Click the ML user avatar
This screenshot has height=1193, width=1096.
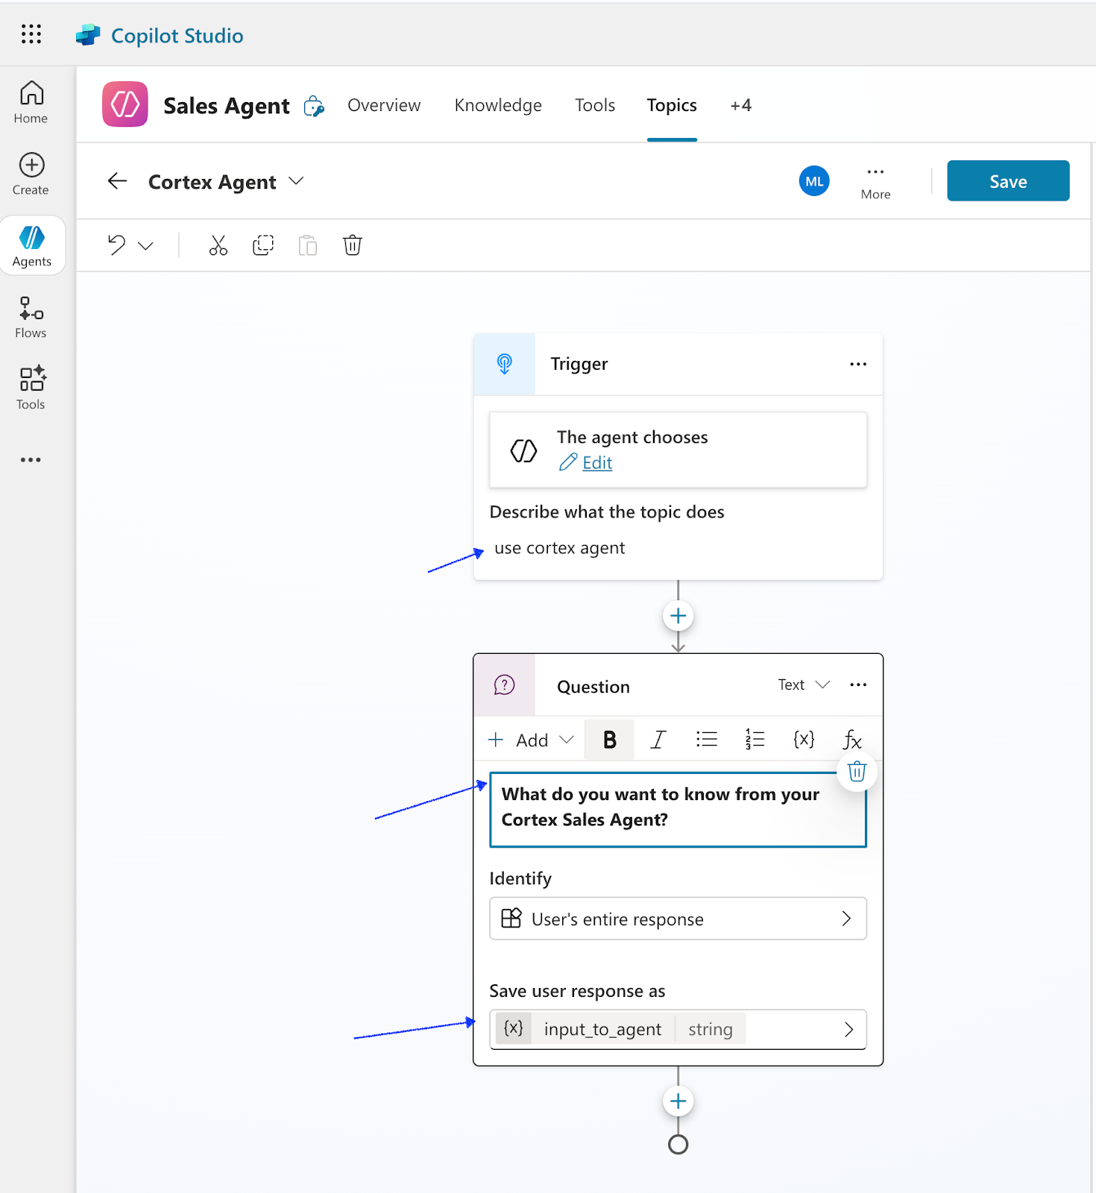coord(814,181)
